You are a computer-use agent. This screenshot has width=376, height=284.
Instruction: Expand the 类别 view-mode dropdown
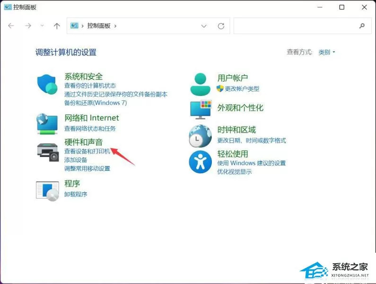pos(327,52)
